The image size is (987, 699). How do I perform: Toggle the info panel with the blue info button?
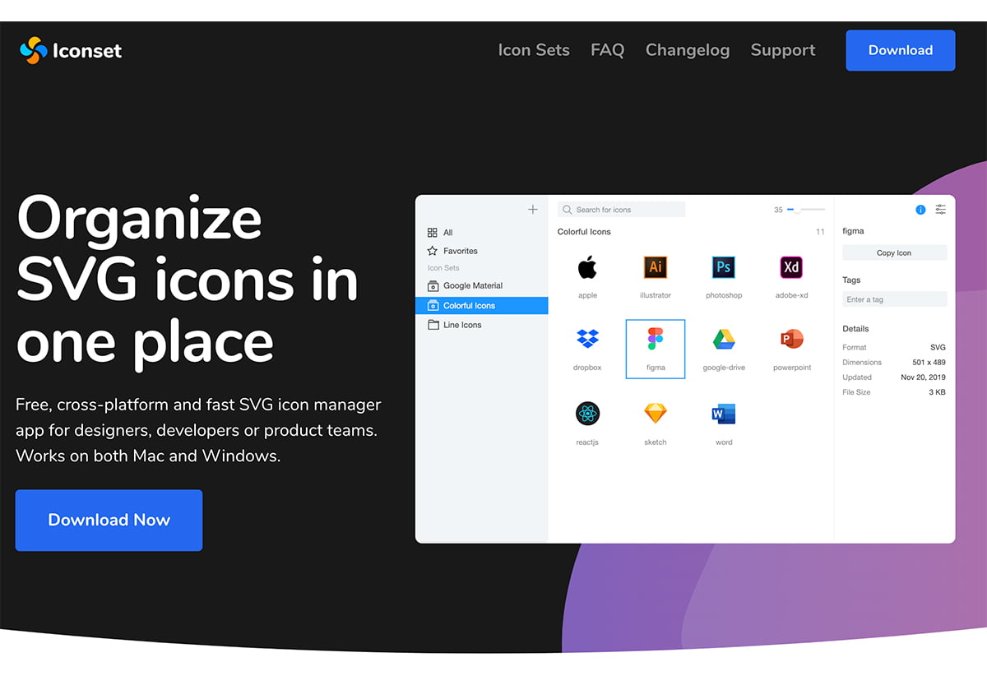click(920, 210)
